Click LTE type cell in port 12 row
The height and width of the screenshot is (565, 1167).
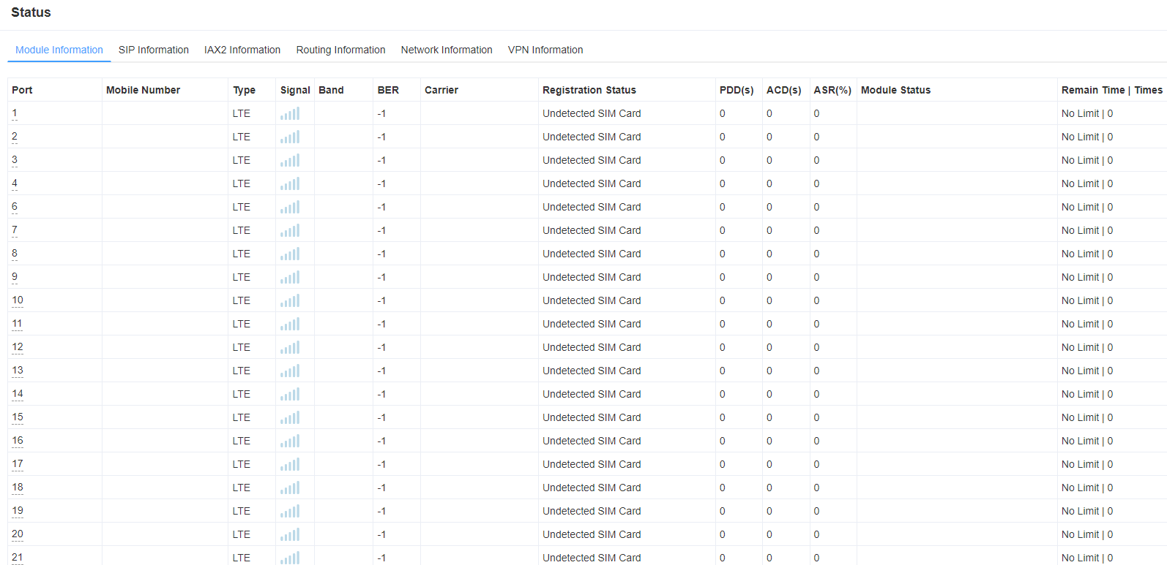pyautogui.click(x=242, y=347)
